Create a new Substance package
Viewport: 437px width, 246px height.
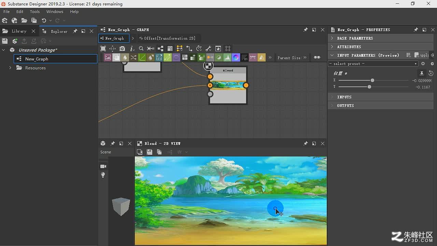[x=5, y=20]
